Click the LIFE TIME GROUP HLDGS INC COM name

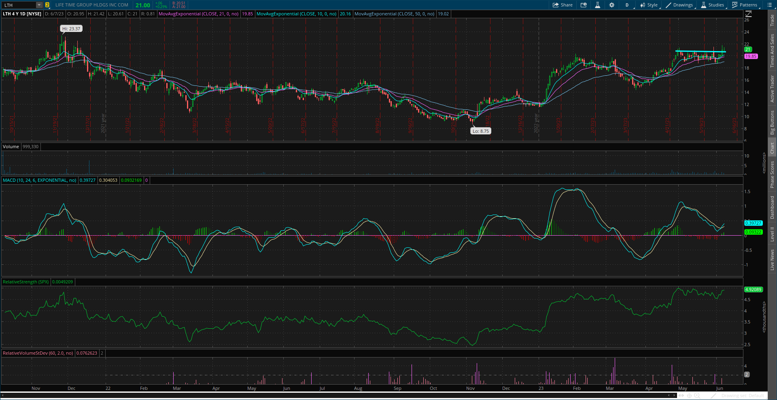(92, 5)
